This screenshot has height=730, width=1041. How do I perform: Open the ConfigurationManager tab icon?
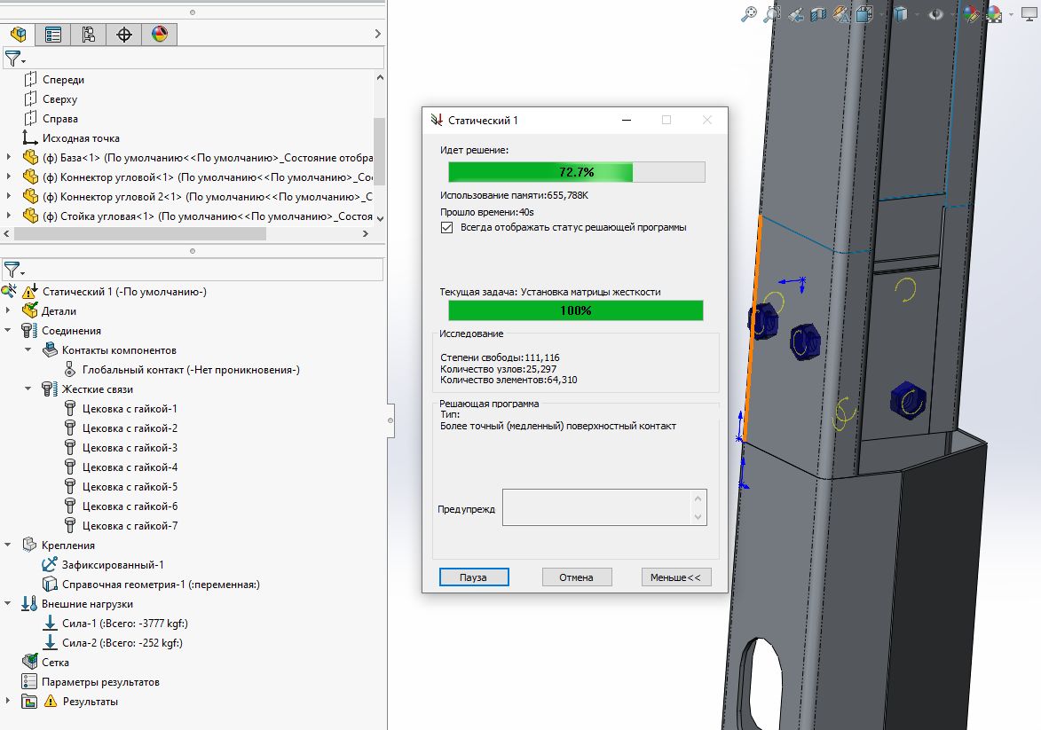88,34
